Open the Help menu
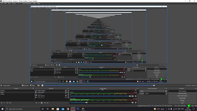This screenshot has height=111, width=197. tap(38, 3)
